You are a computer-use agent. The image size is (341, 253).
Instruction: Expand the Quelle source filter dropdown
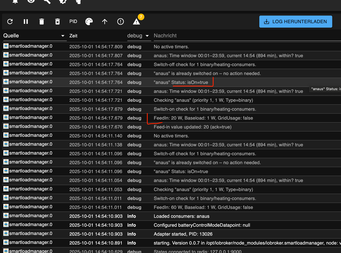point(63,36)
